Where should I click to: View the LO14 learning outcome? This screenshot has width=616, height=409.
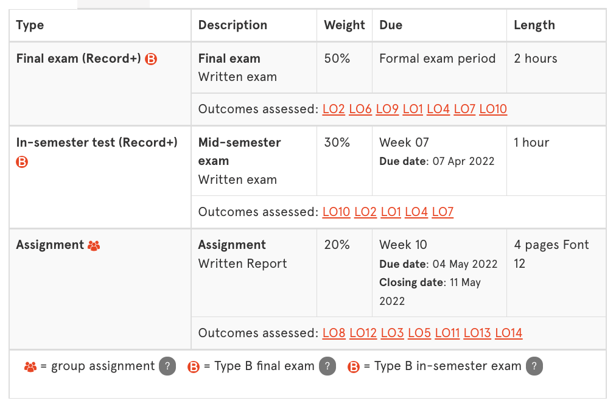click(508, 333)
